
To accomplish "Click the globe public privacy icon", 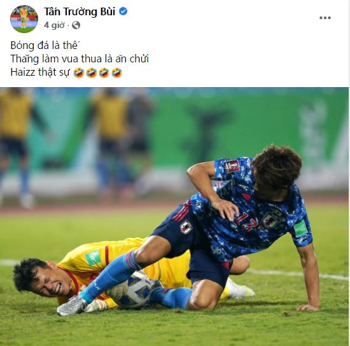I will tap(76, 25).
